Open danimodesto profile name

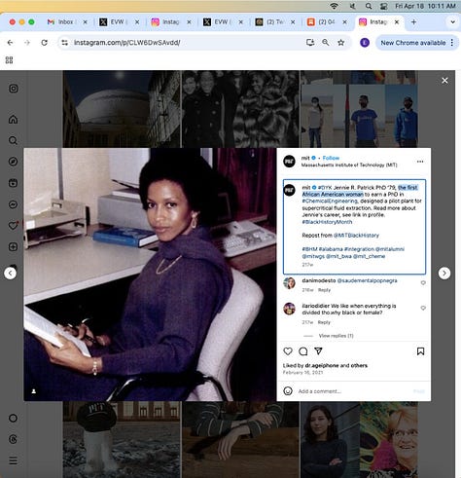(x=319, y=280)
